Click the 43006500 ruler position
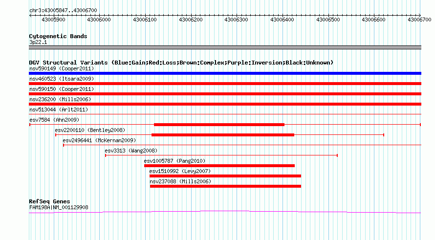This screenshot has width=435, height=240. [328, 20]
